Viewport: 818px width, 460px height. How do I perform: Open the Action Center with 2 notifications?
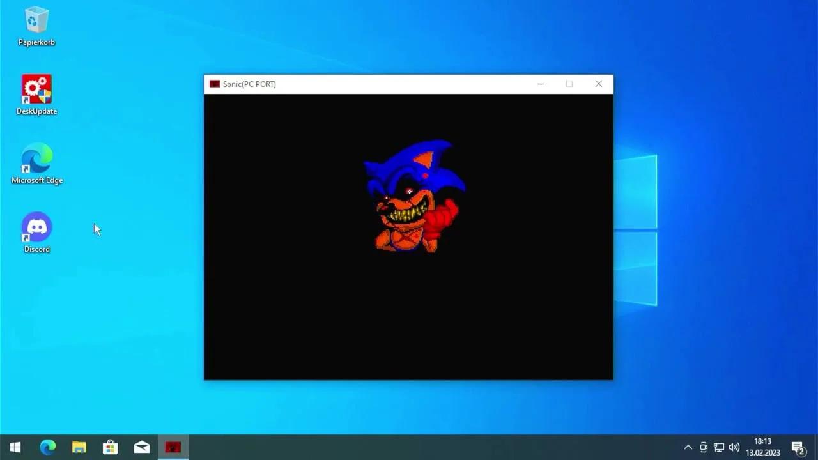pos(799,447)
